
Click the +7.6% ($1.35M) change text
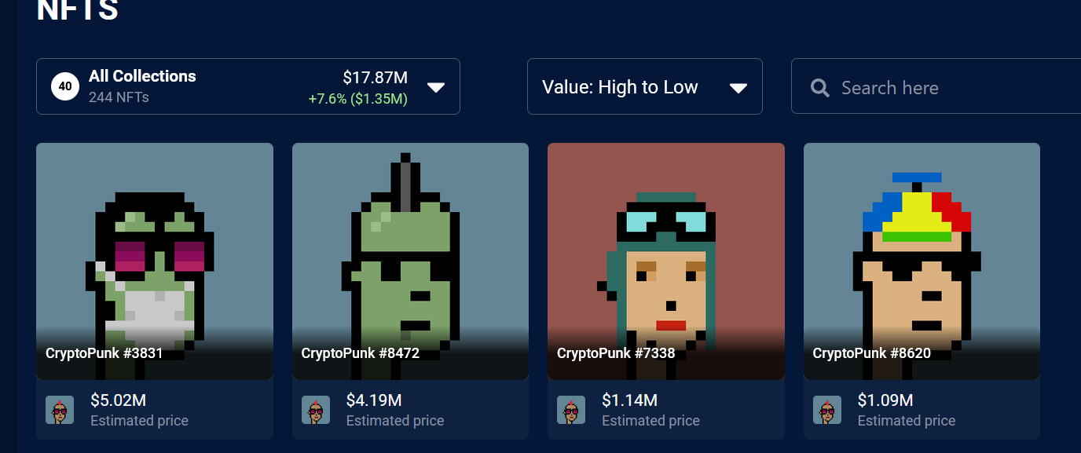(358, 99)
